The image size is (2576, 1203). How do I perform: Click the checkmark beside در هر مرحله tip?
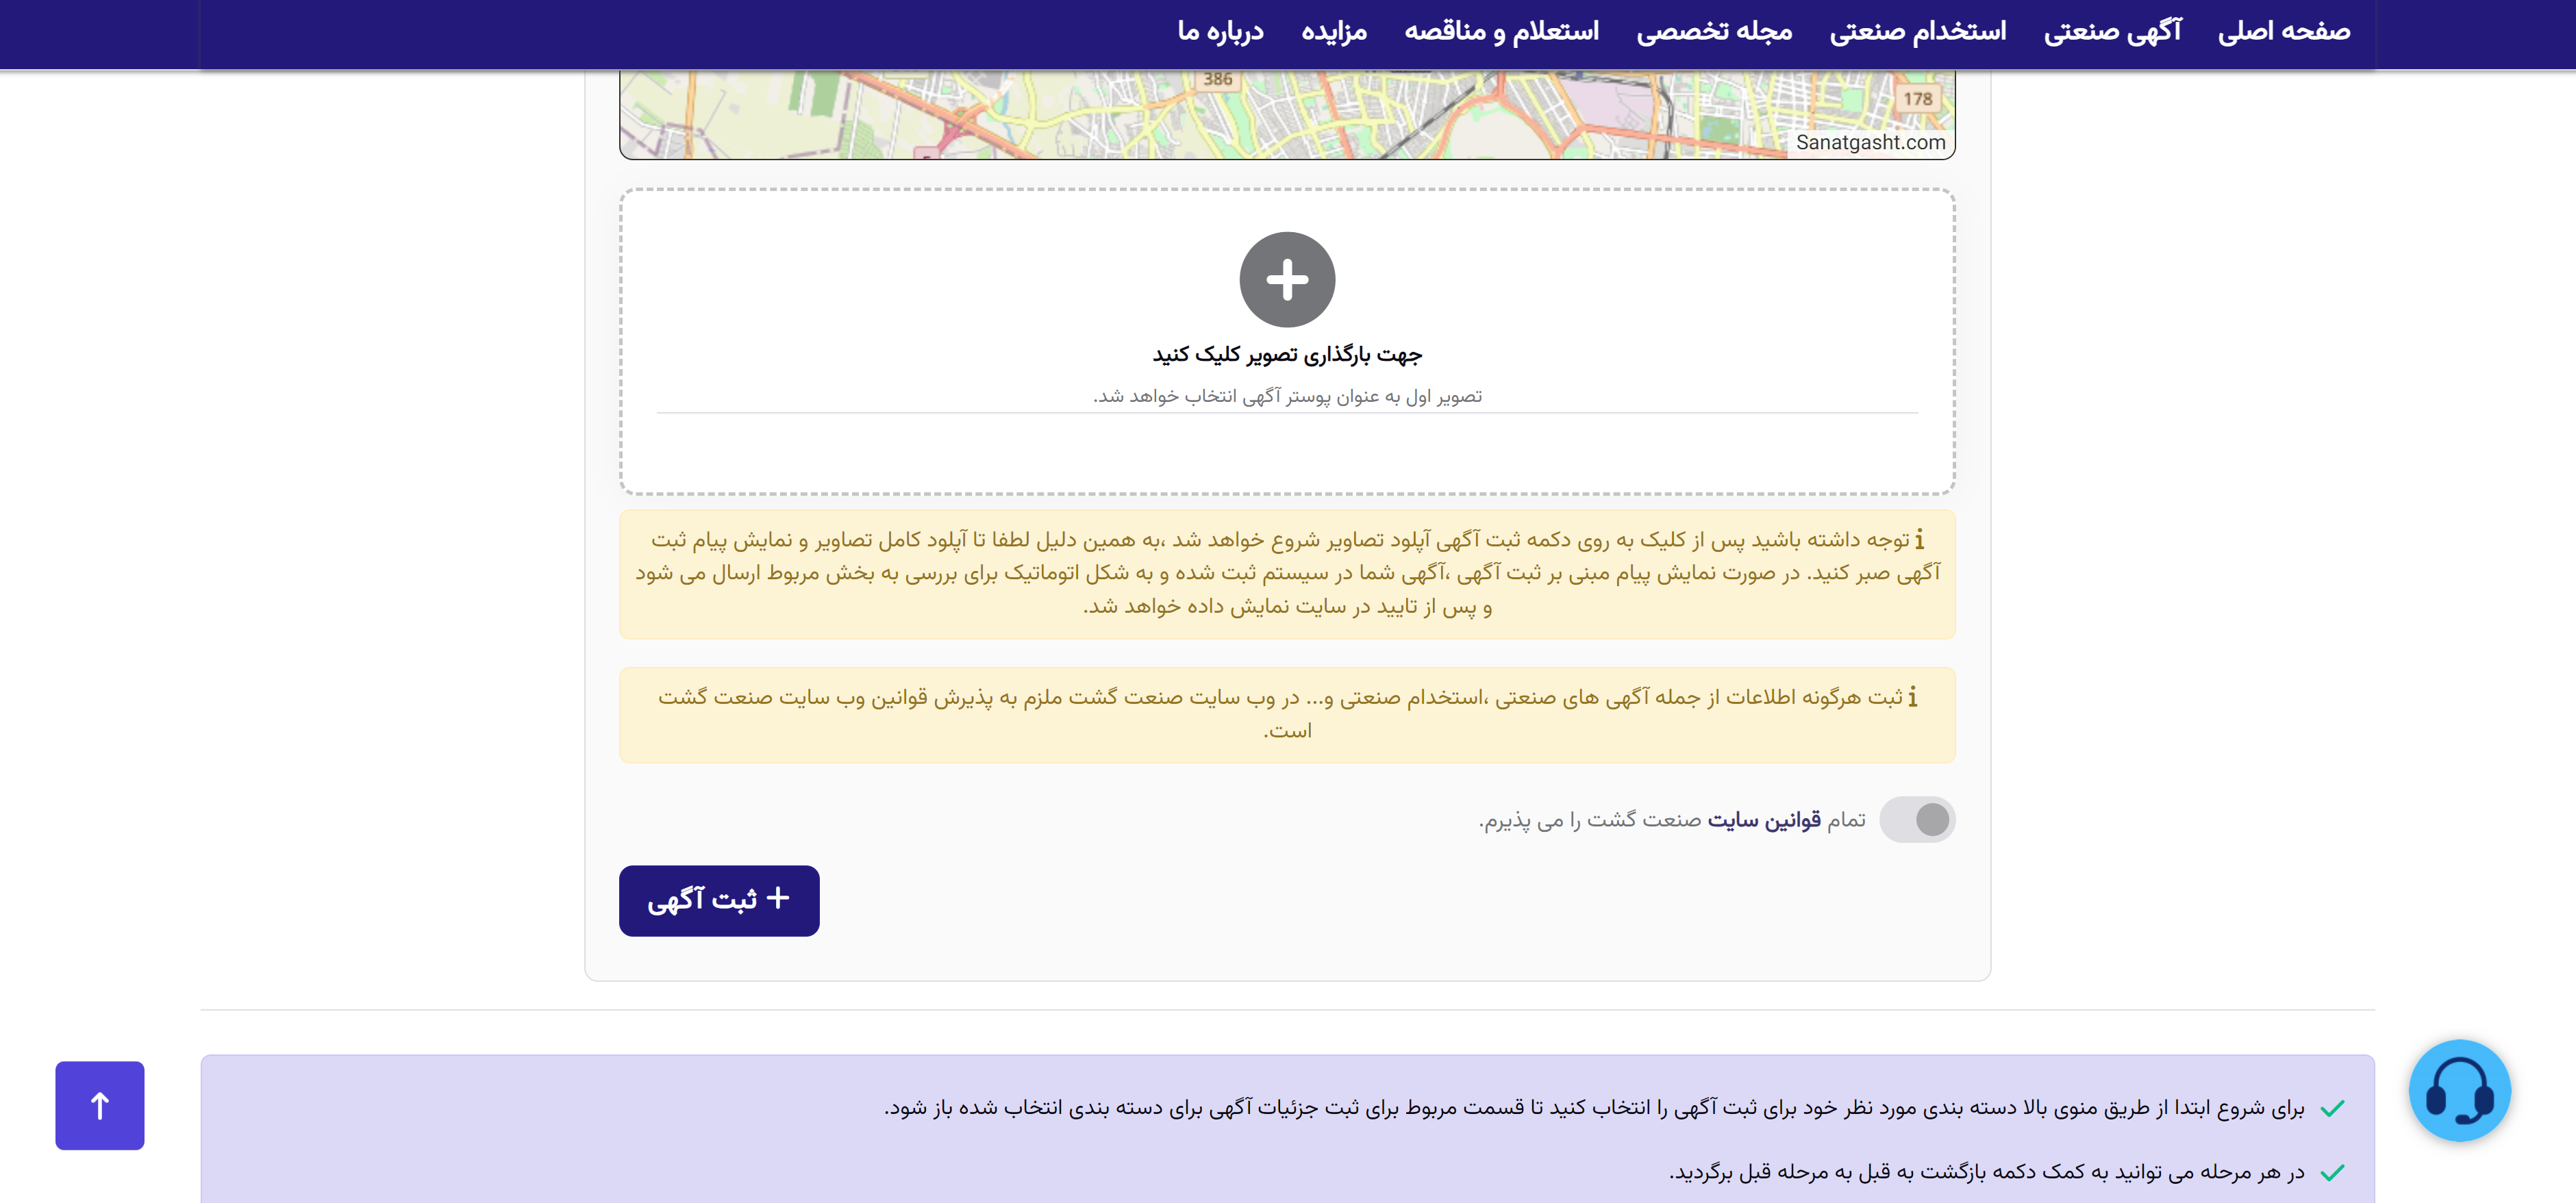[x=2332, y=1173]
